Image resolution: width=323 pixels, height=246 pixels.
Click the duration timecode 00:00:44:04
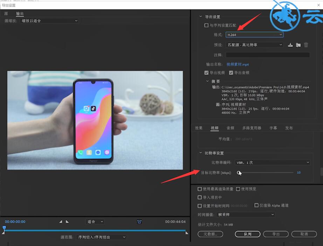tap(175, 222)
